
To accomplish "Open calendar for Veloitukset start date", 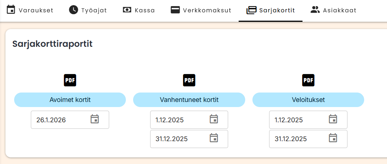I will coord(333,119).
